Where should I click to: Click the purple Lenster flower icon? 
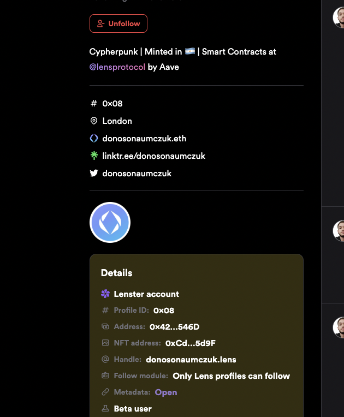point(105,294)
